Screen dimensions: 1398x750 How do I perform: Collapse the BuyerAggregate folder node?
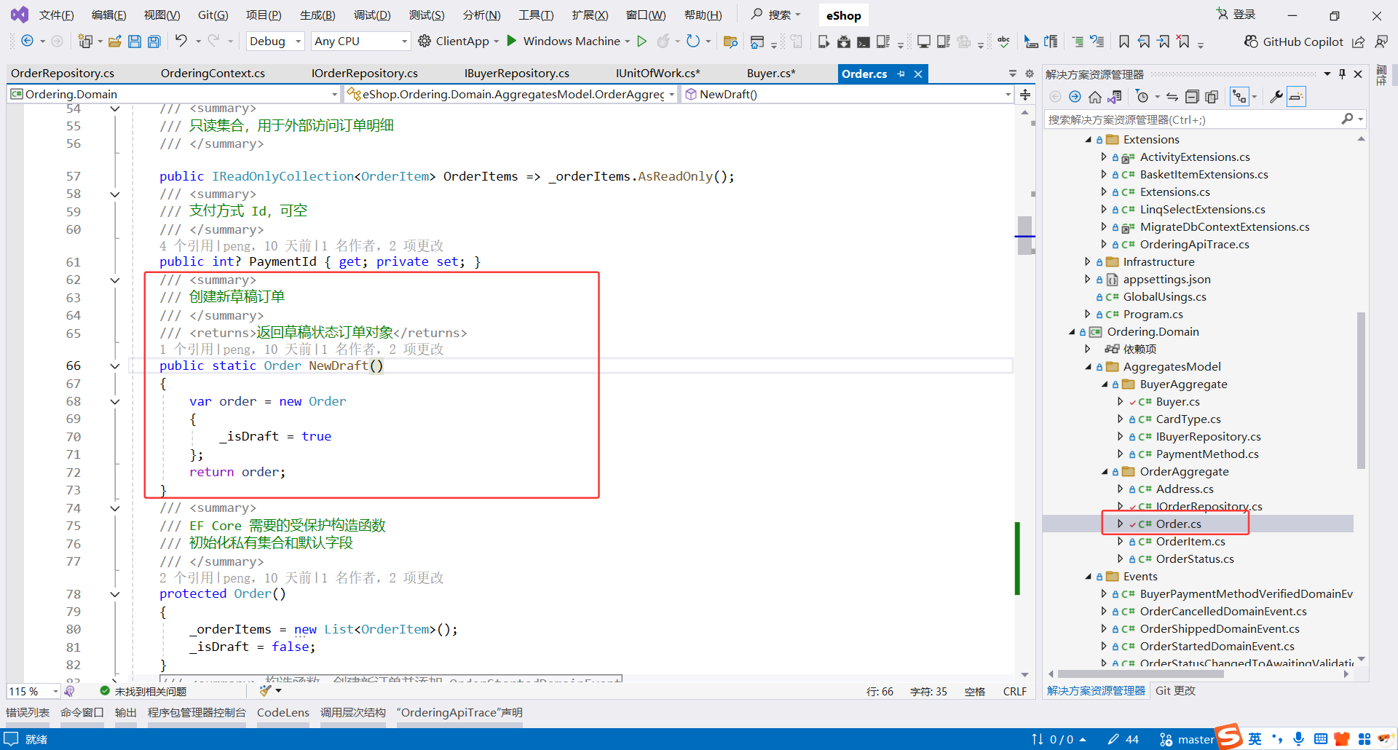coord(1105,384)
